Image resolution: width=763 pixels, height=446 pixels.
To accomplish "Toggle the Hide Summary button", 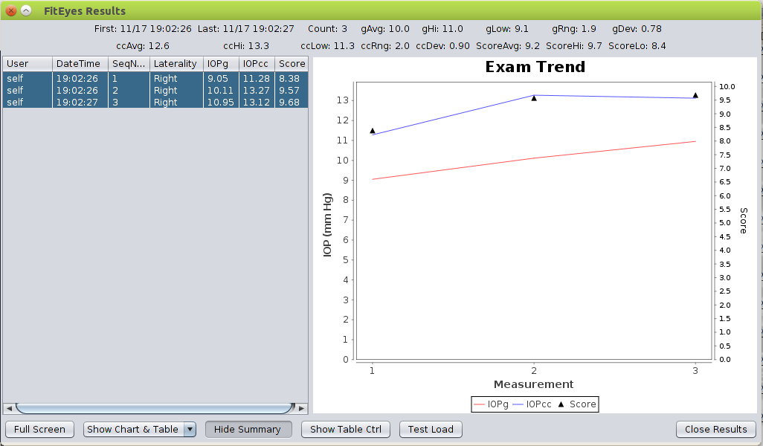I will pos(248,430).
